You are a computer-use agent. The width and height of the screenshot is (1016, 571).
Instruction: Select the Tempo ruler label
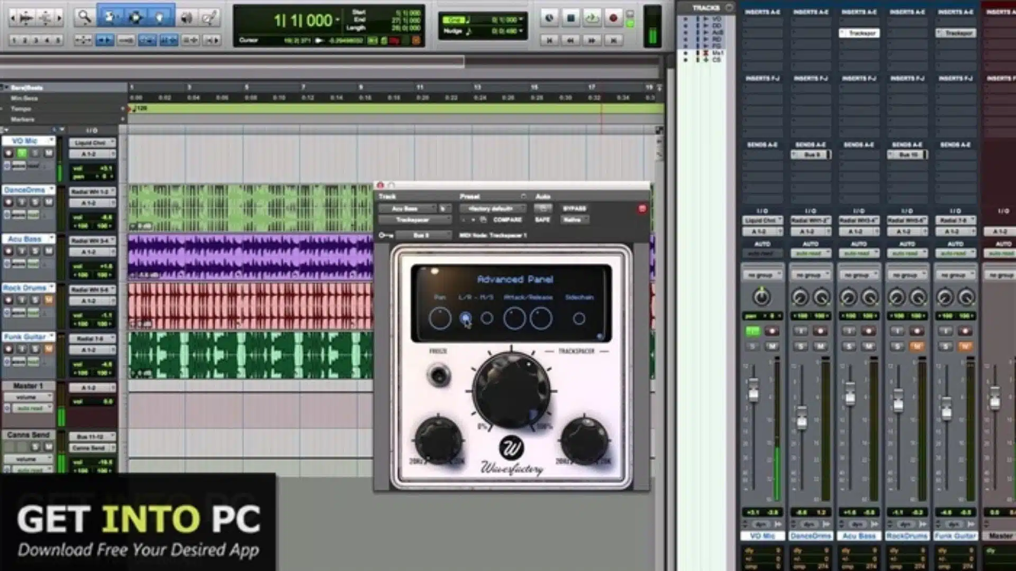pyautogui.click(x=21, y=109)
